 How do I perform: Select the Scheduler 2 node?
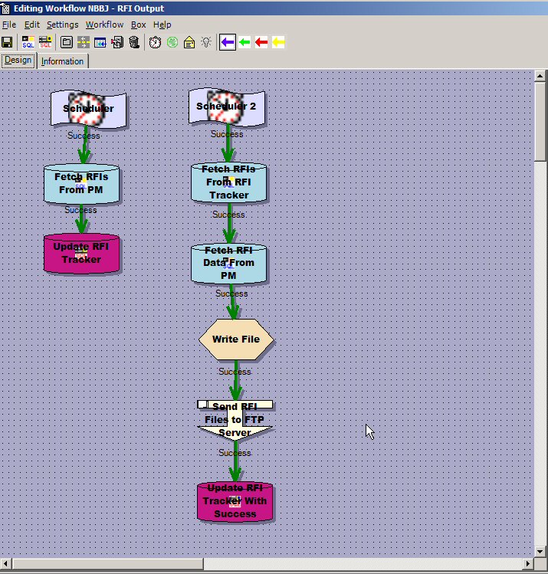pos(227,107)
